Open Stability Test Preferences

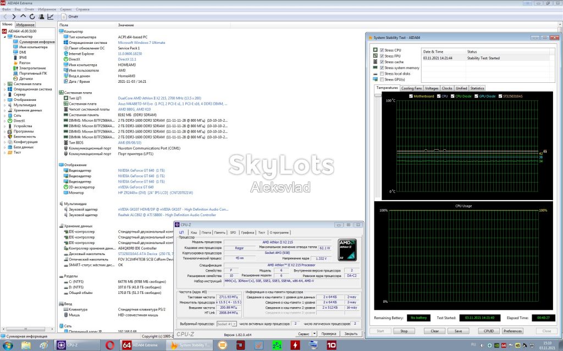512,331
